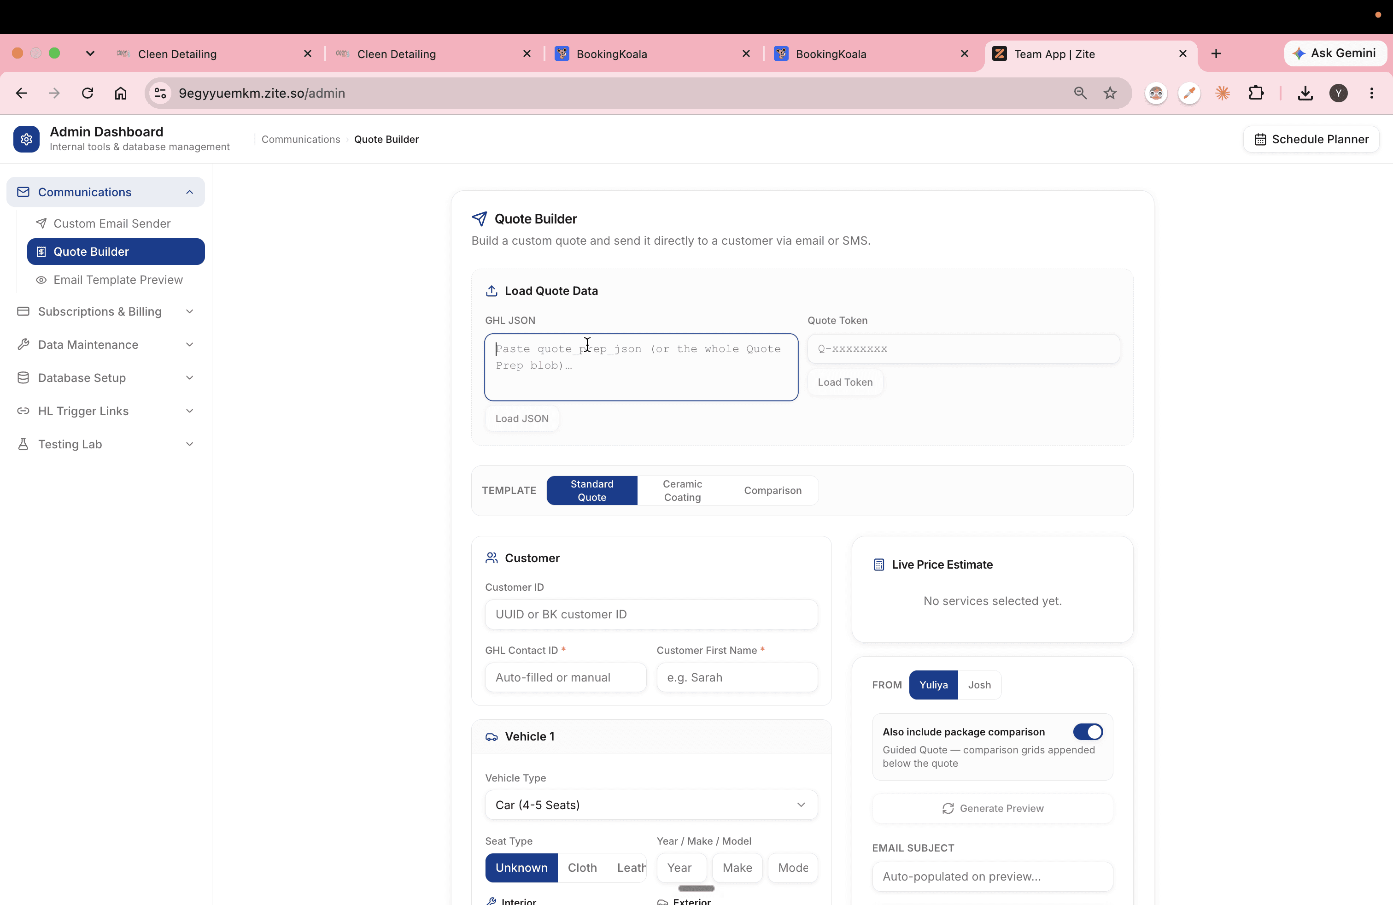Click the Communications breadcrumb link
Screen dimensions: 1393x905
[x=300, y=139]
